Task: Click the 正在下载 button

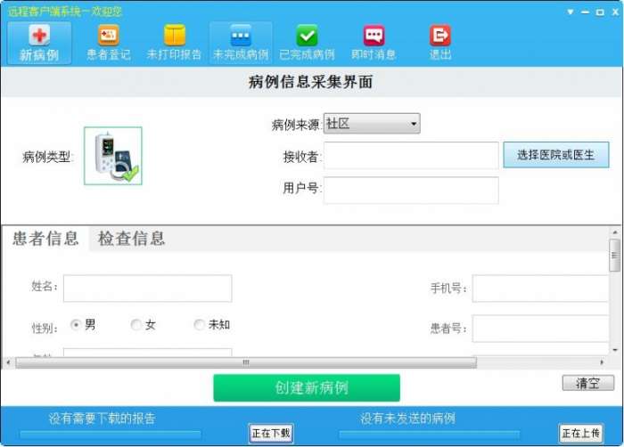Action: pos(271,433)
